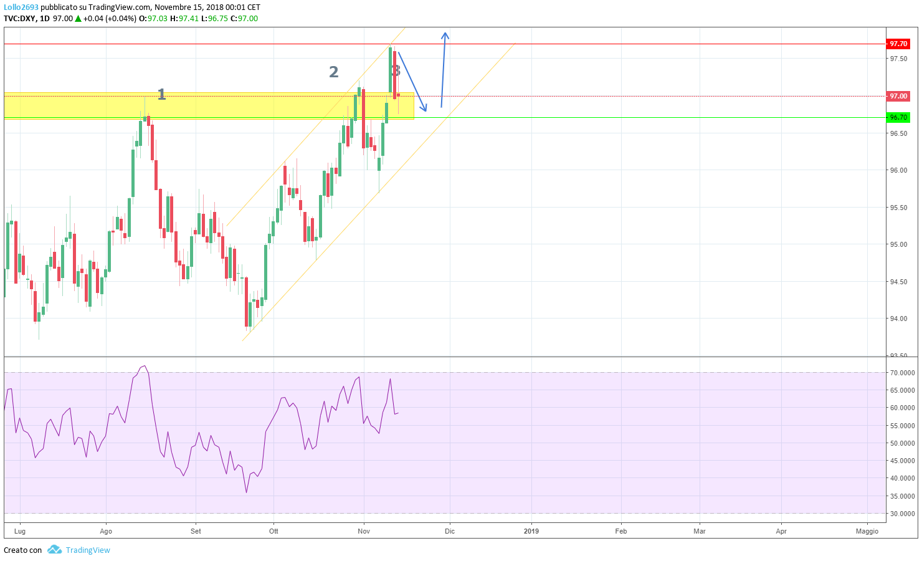Click the Maggio month label

867,531
